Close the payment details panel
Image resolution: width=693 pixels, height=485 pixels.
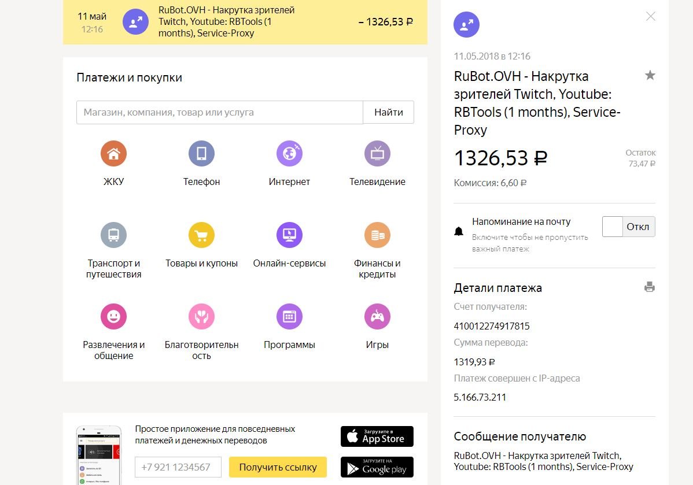coord(651,16)
